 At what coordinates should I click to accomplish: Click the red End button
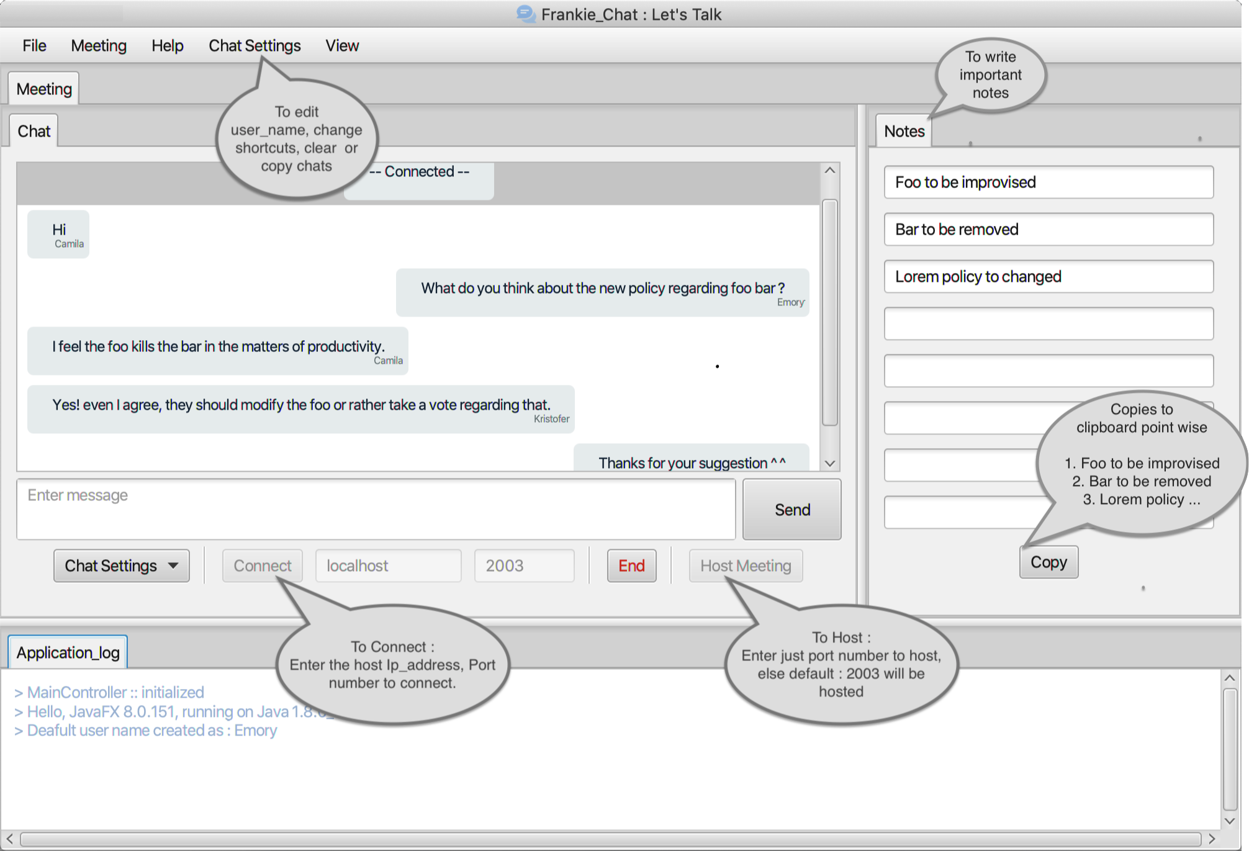[x=631, y=565]
